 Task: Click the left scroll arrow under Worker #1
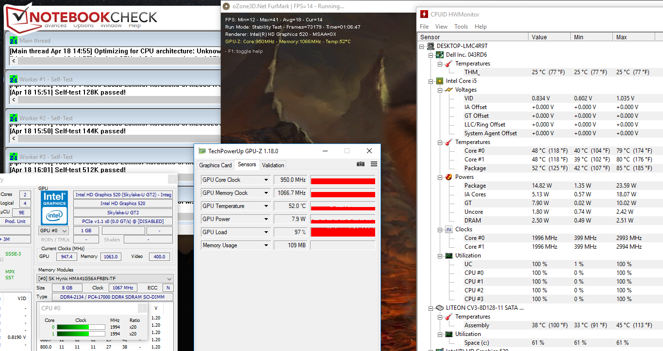[x=14, y=99]
